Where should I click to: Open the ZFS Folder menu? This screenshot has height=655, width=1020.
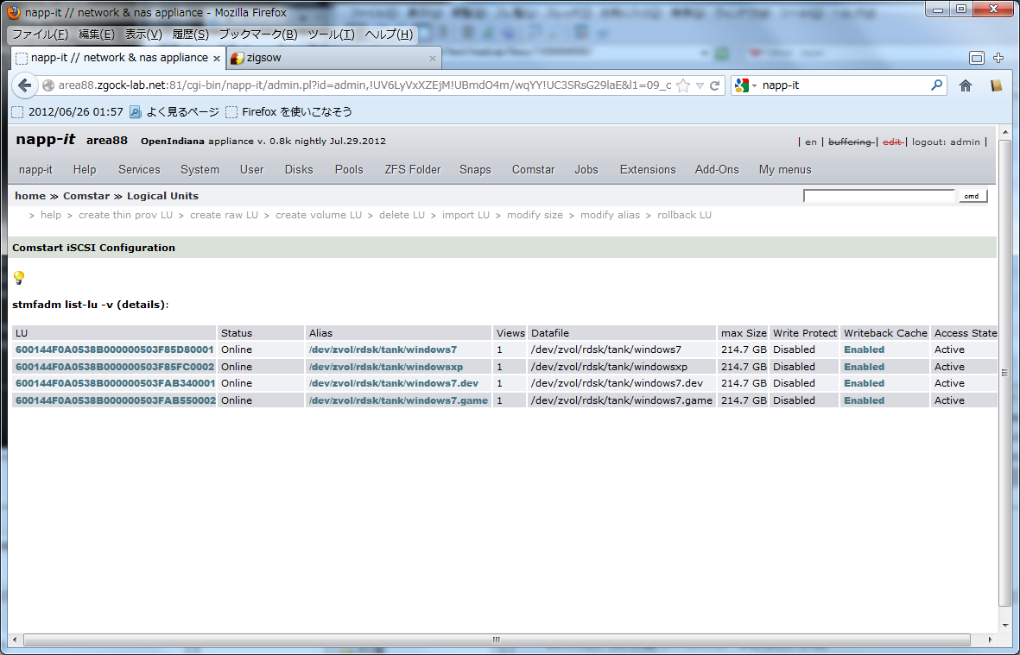413,170
